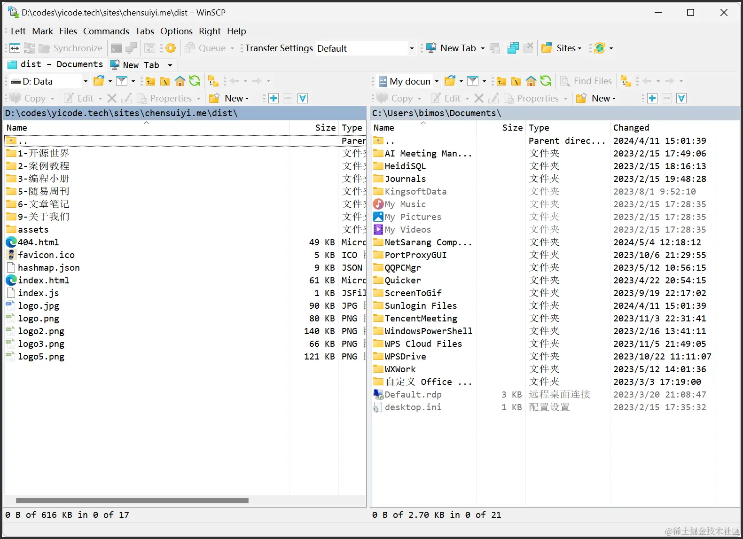The image size is (743, 539).
Task: Open the Mark menu
Action: click(43, 31)
